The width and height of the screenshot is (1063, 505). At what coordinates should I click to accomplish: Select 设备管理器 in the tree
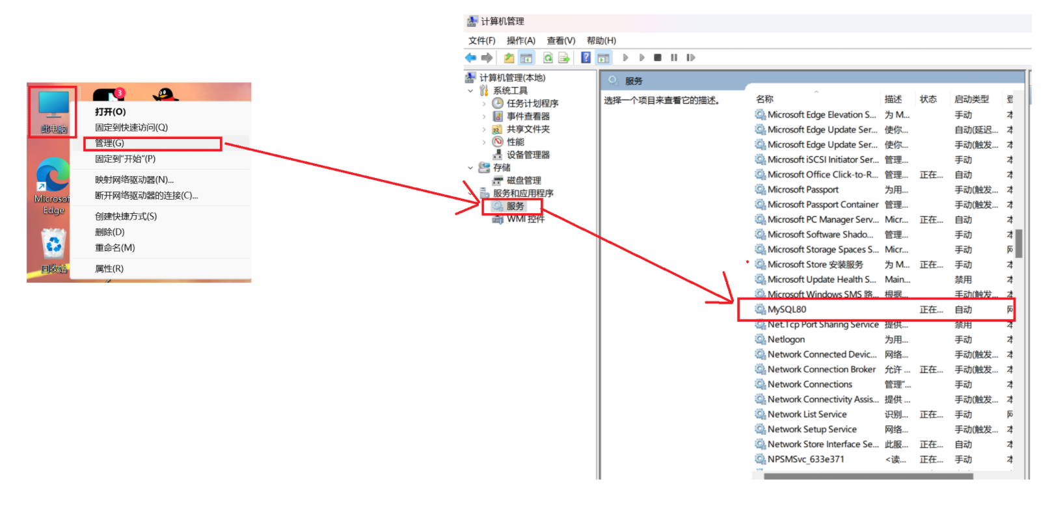(528, 155)
